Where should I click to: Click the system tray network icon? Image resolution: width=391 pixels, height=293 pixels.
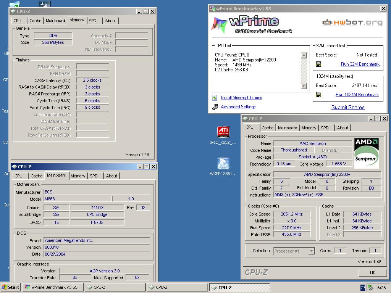(x=370, y=287)
